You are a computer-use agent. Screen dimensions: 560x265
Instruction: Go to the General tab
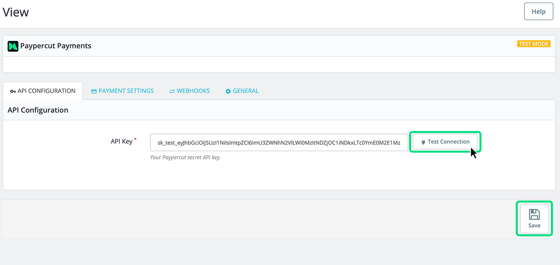tap(242, 91)
